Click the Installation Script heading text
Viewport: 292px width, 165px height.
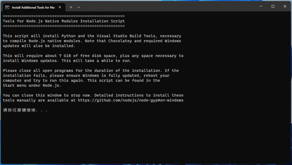click(x=102, y=21)
